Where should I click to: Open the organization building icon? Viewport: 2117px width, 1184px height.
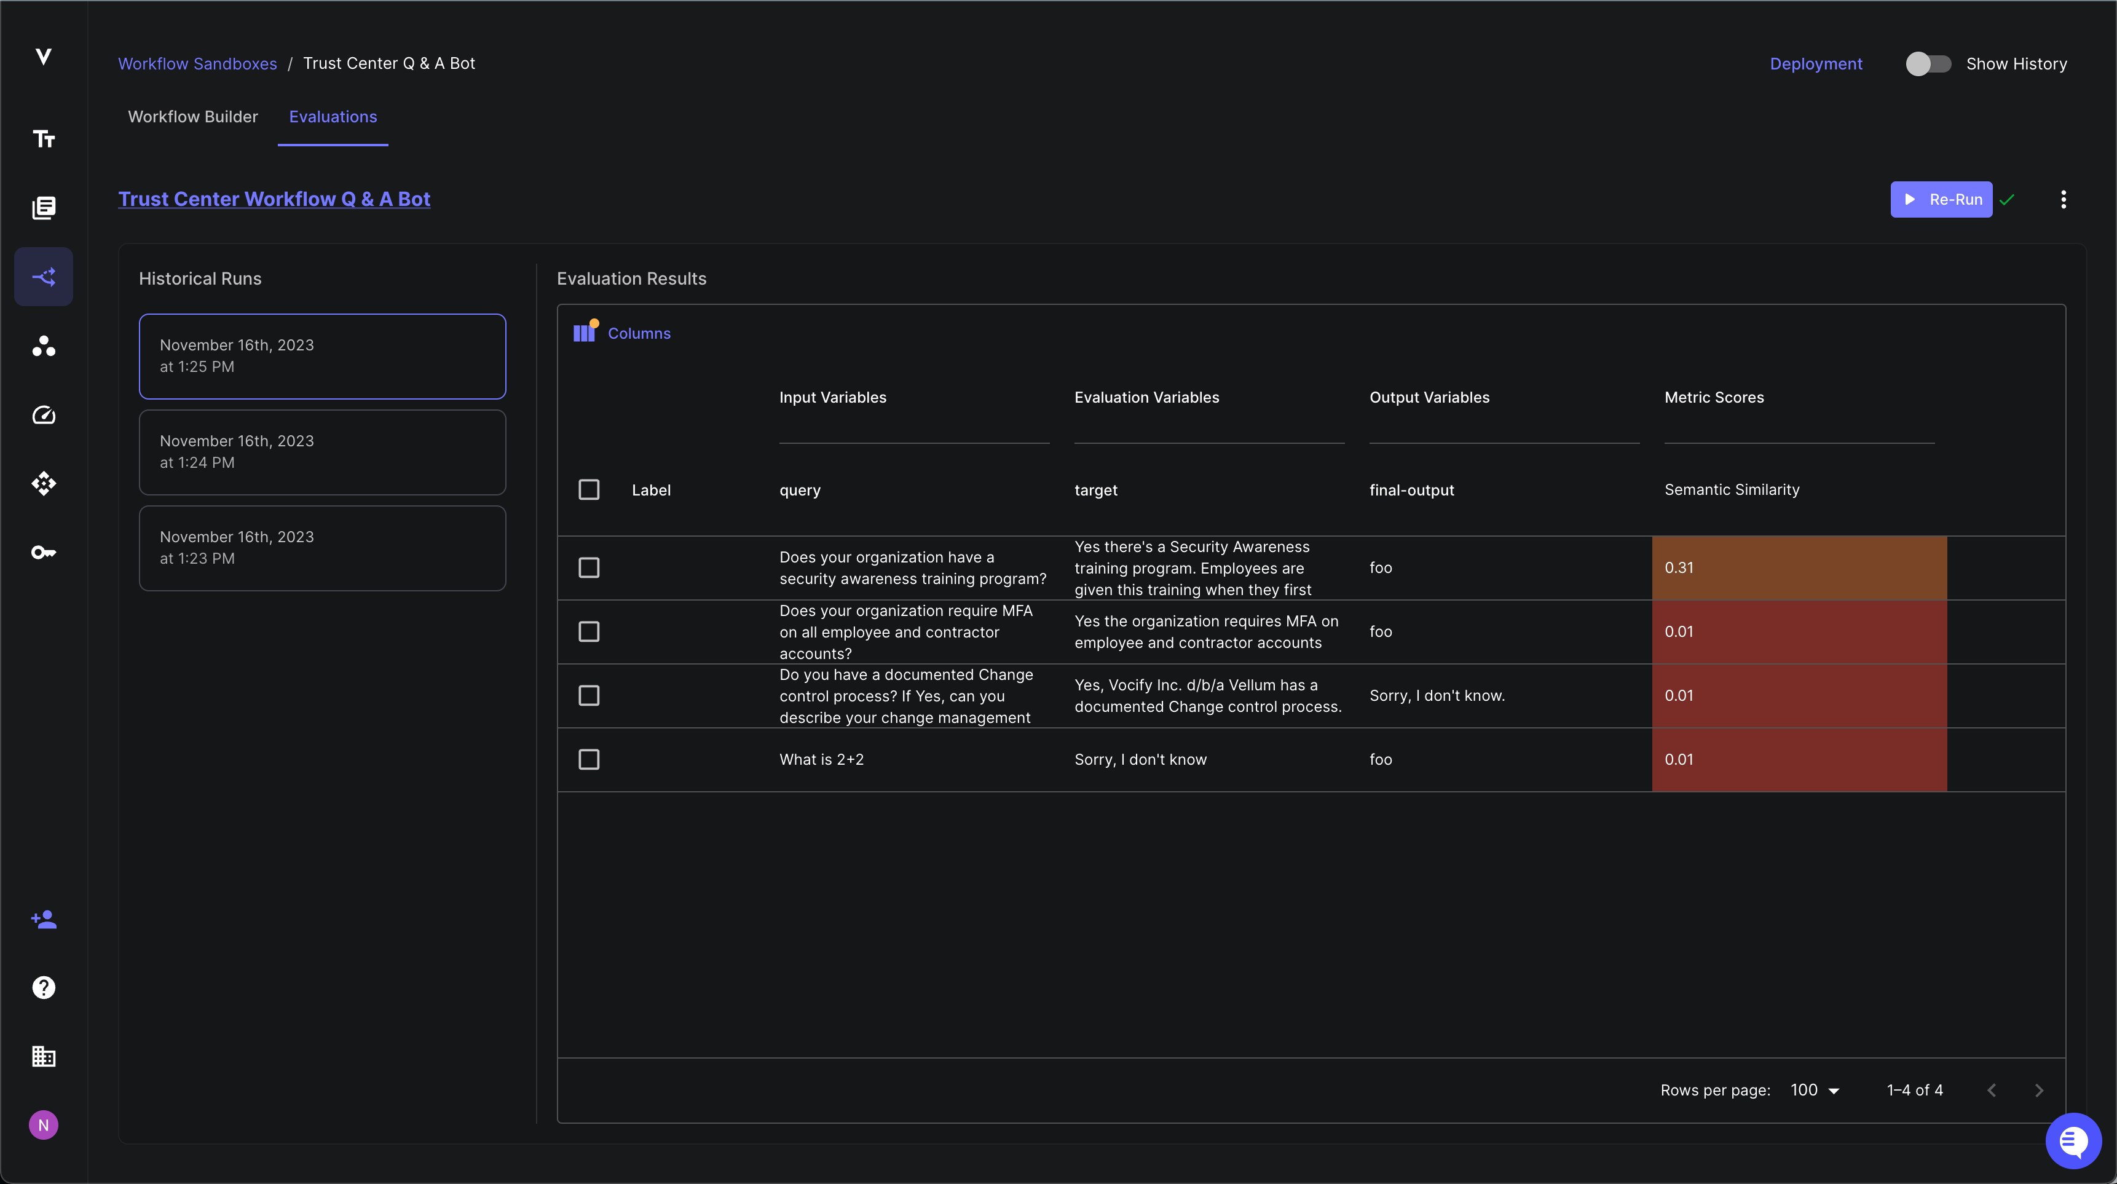click(x=44, y=1057)
